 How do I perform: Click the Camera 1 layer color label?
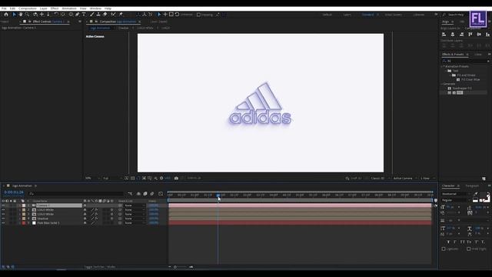coord(24,205)
